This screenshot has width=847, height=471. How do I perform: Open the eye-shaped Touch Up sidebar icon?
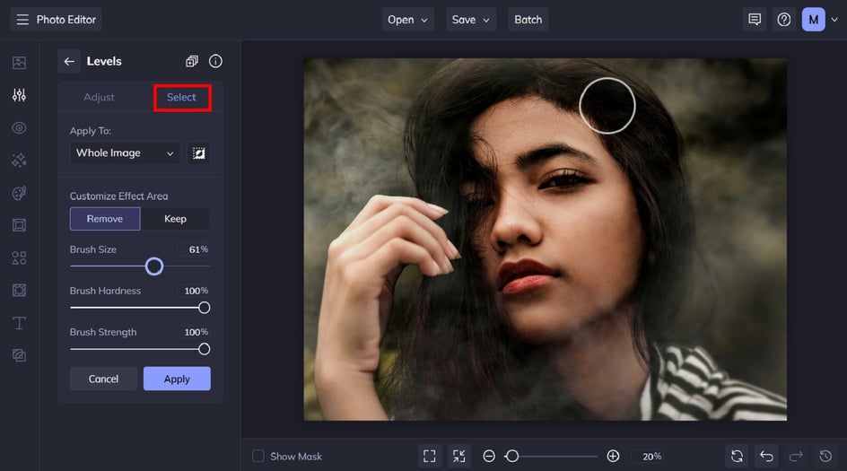19,128
